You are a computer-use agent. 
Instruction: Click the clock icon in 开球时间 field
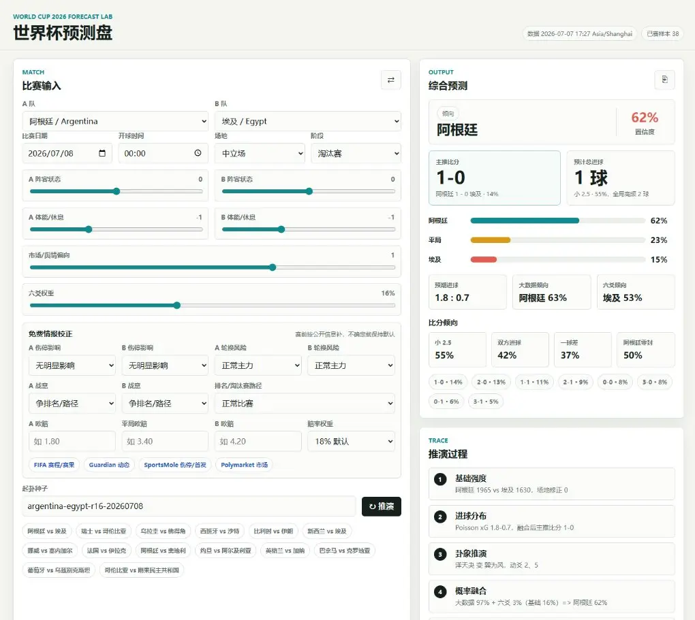point(198,153)
